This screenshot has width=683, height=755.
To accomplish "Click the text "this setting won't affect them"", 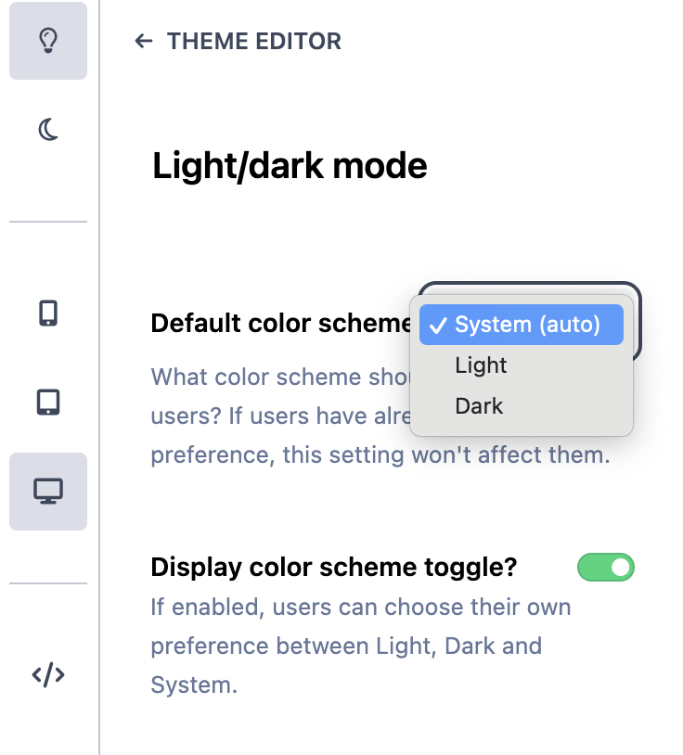I will click(445, 455).
